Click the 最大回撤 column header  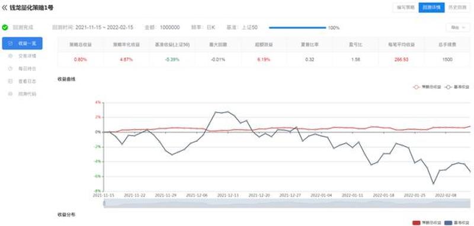click(218, 44)
